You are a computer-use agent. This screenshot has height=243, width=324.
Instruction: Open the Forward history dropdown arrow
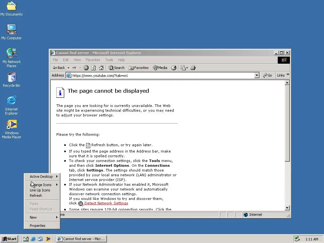point(80,68)
